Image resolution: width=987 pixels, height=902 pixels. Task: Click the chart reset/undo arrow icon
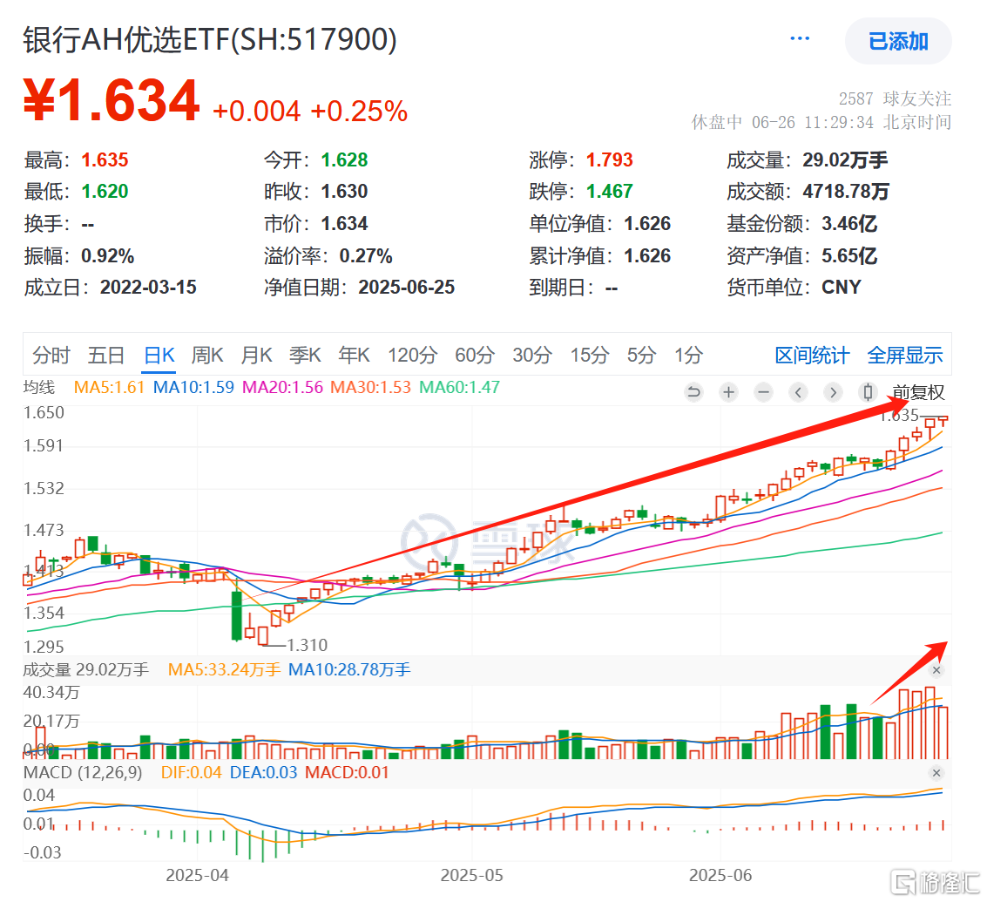693,392
